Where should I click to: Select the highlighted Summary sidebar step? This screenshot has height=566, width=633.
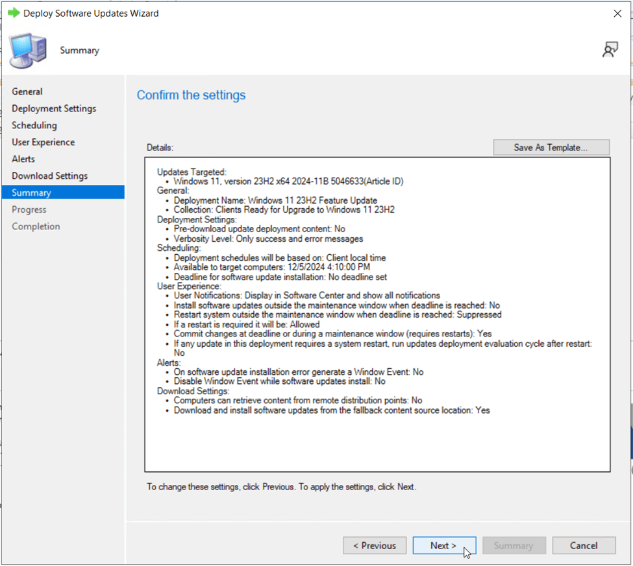point(31,193)
